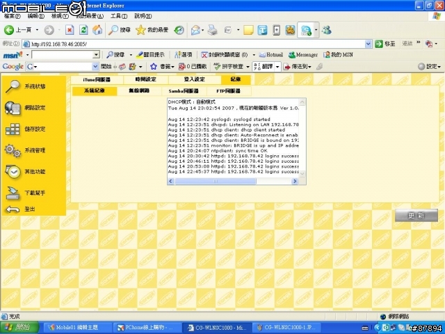This screenshot has height=334, width=445.
Task: Open 下載幫手 sidebar item
Action: [26, 193]
